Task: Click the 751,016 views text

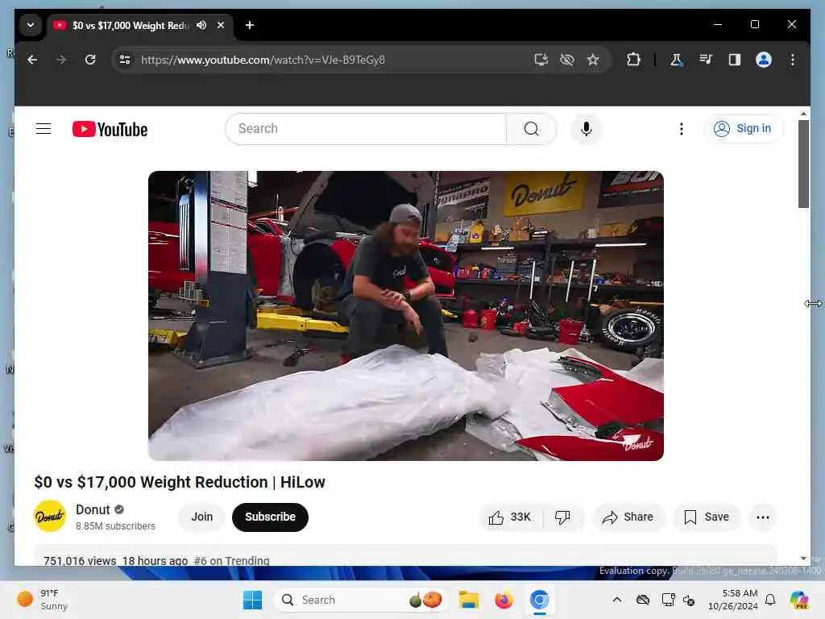Action: click(80, 561)
